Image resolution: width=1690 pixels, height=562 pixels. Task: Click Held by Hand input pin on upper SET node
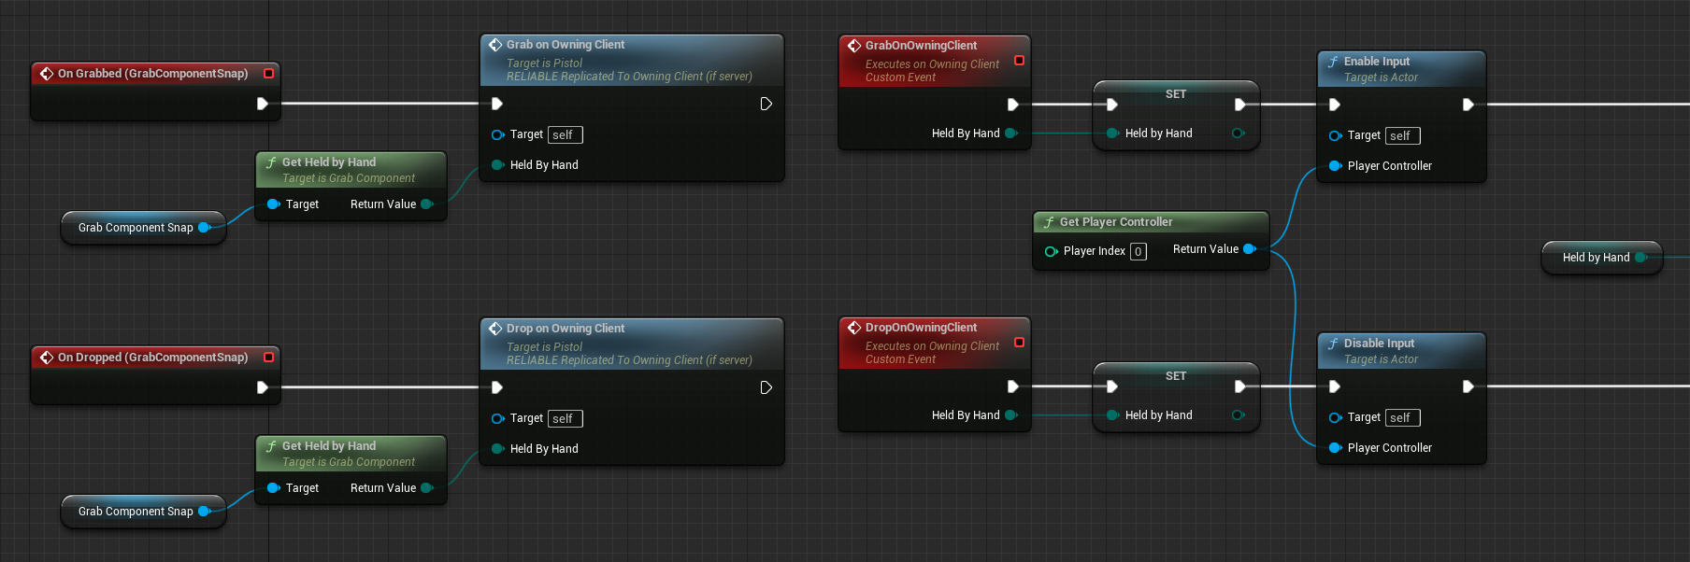click(x=1112, y=133)
